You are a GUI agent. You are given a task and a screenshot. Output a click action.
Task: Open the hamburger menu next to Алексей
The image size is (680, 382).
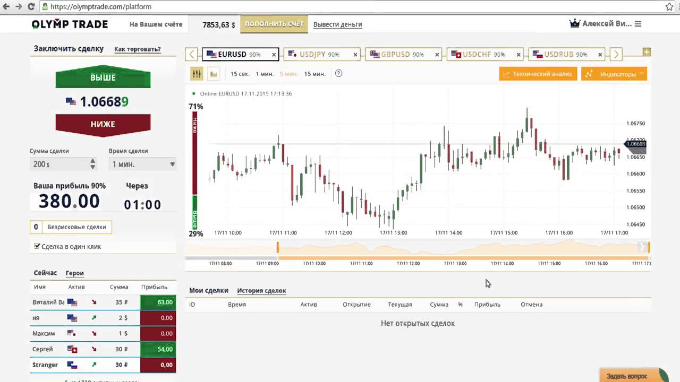[x=638, y=24]
